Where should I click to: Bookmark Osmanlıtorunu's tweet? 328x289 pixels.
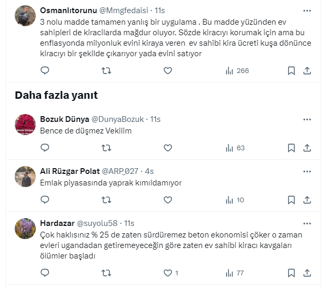pos(291,70)
